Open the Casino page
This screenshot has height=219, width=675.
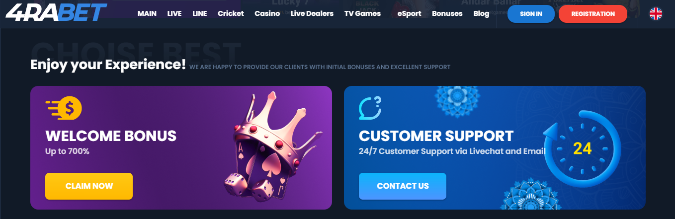point(267,13)
